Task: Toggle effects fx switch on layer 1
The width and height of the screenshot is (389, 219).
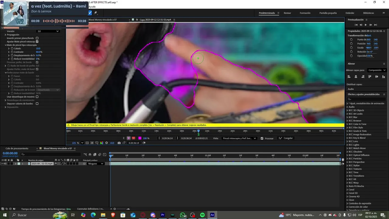Action: (x=65, y=164)
